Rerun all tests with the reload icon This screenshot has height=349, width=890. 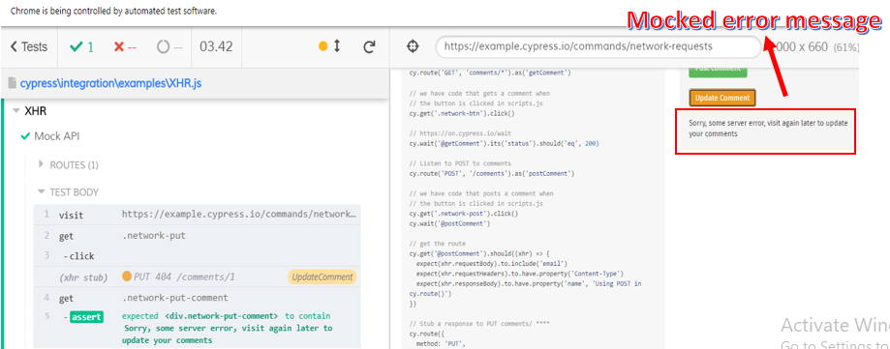pos(370,47)
